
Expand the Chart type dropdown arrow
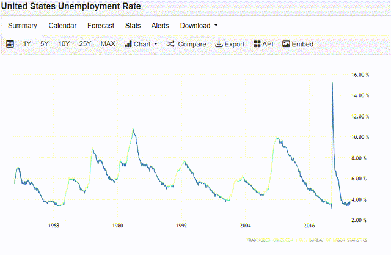156,44
